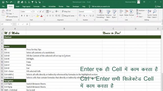
Task: Open Ribbon Display Options
Action: (x=144, y=2)
